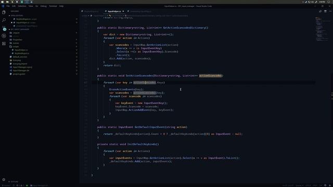Screen dimensions: 333x187
Task: Open the Debug view in activity bar
Action: click(4, 36)
